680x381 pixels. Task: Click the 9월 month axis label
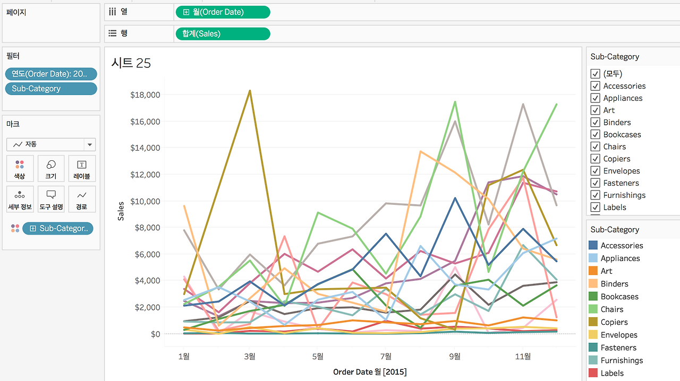coord(455,356)
